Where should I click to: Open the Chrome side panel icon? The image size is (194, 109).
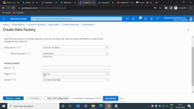pos(171,8)
